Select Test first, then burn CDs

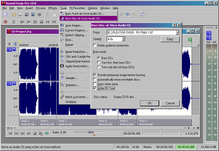coord(98,62)
